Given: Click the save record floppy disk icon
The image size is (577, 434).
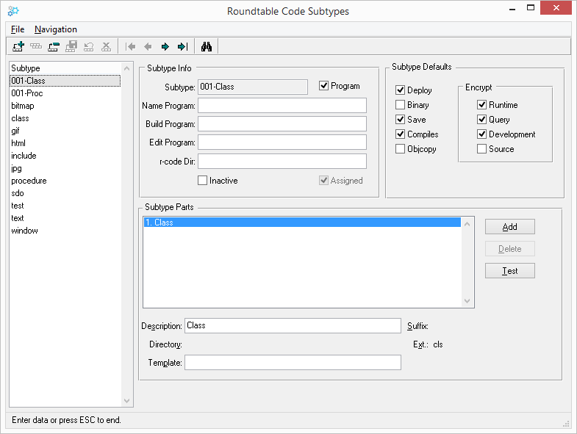Looking at the screenshot, I should [71, 46].
